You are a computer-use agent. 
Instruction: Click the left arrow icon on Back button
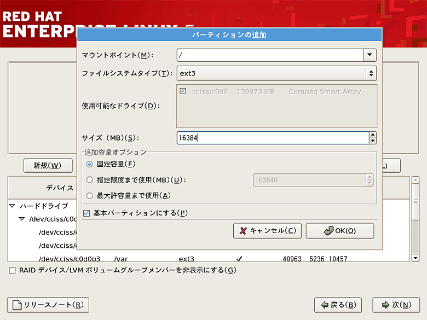tap(325, 305)
